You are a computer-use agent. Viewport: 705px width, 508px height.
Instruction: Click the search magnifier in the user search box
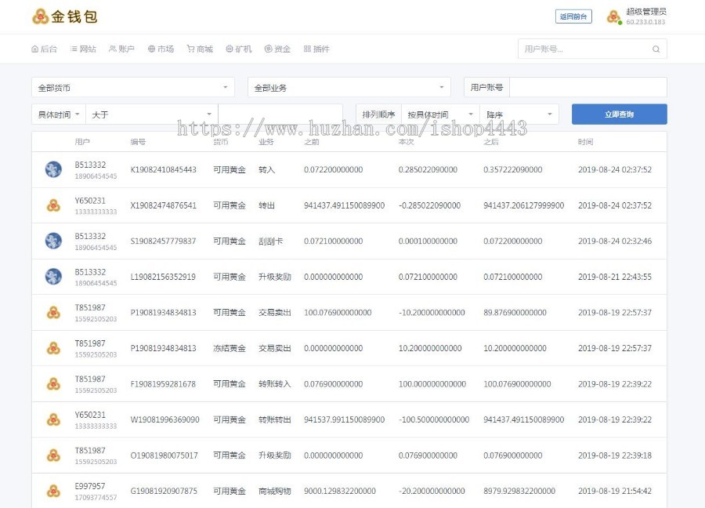click(656, 49)
